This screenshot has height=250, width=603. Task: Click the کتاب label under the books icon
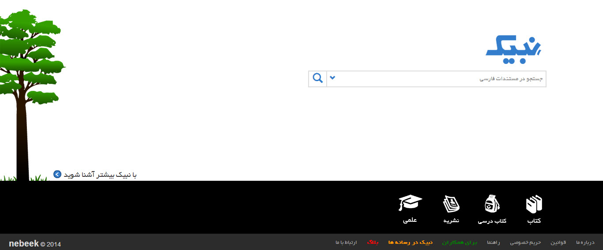534,220
